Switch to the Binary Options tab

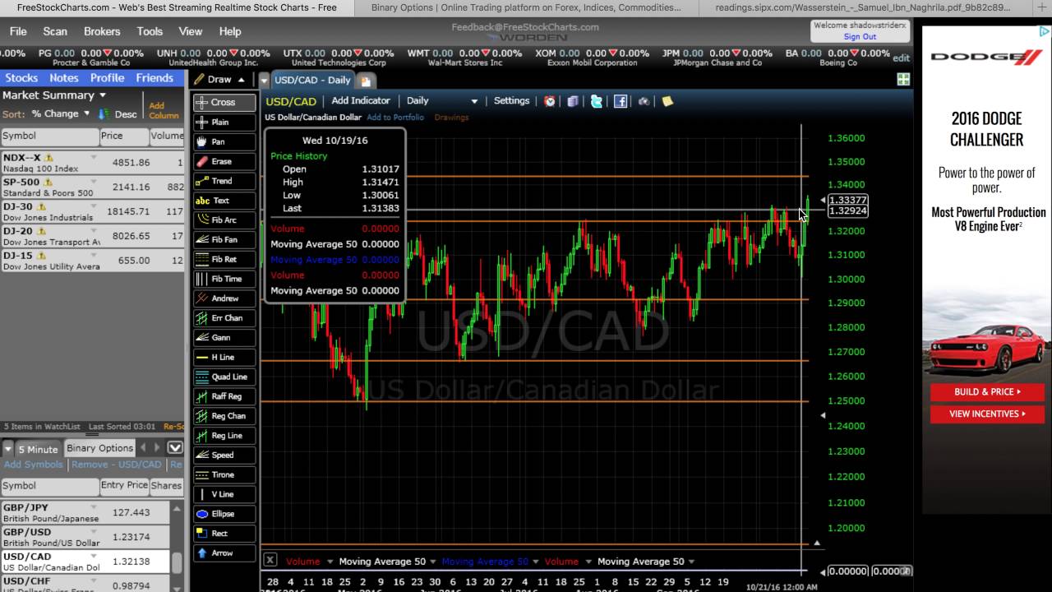(x=99, y=448)
